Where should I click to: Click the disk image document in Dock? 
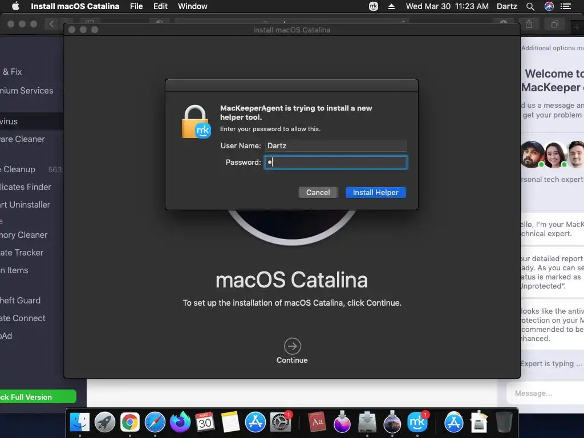pyautogui.click(x=479, y=422)
